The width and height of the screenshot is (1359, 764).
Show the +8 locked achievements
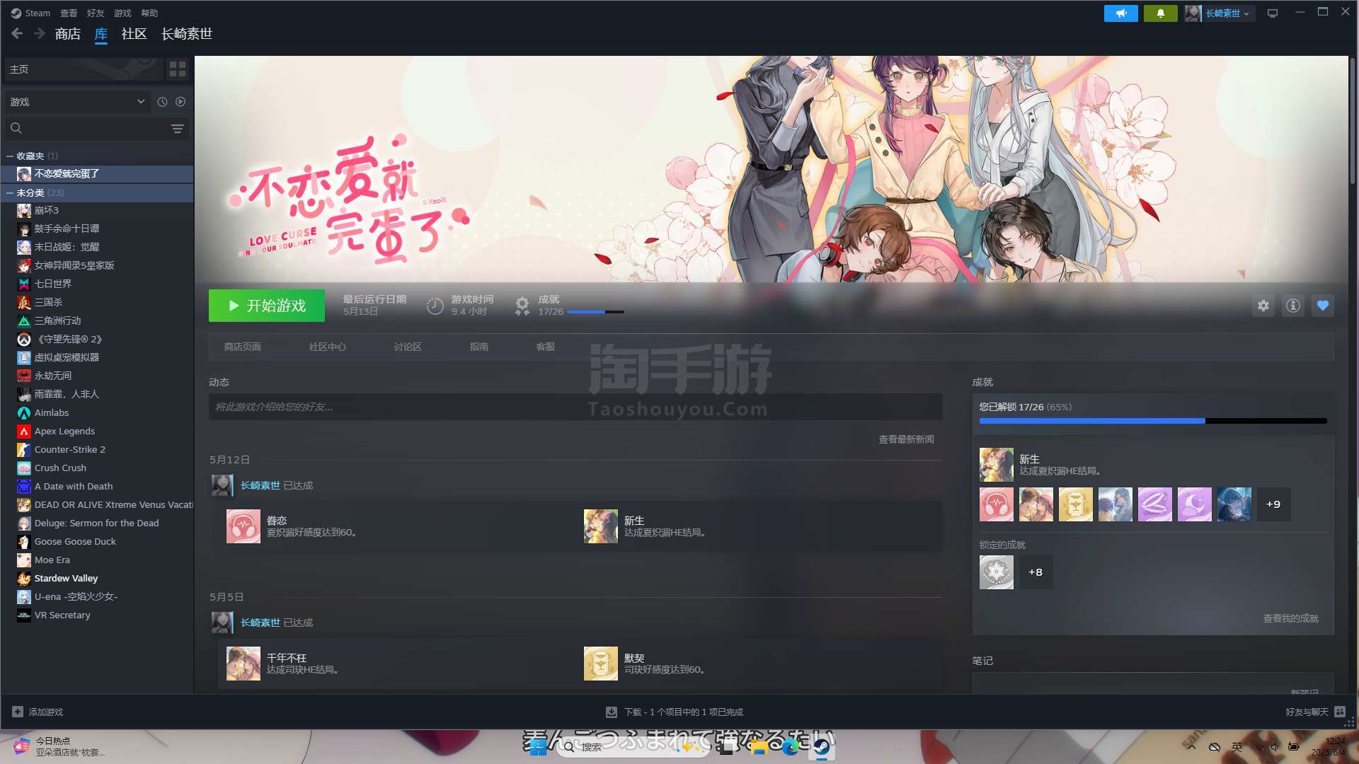pyautogui.click(x=1036, y=572)
